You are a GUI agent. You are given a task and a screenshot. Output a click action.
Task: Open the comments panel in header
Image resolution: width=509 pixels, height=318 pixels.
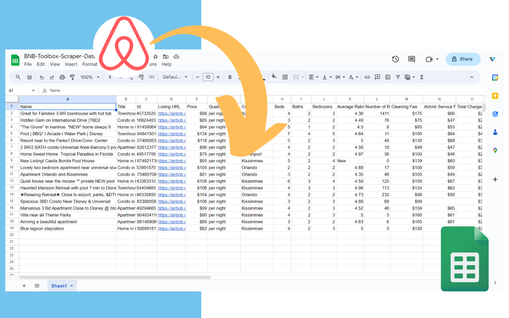coord(412,59)
